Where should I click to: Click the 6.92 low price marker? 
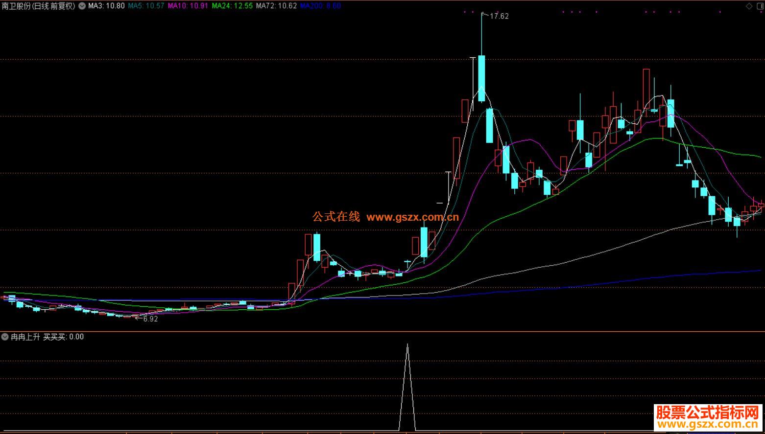click(150, 319)
